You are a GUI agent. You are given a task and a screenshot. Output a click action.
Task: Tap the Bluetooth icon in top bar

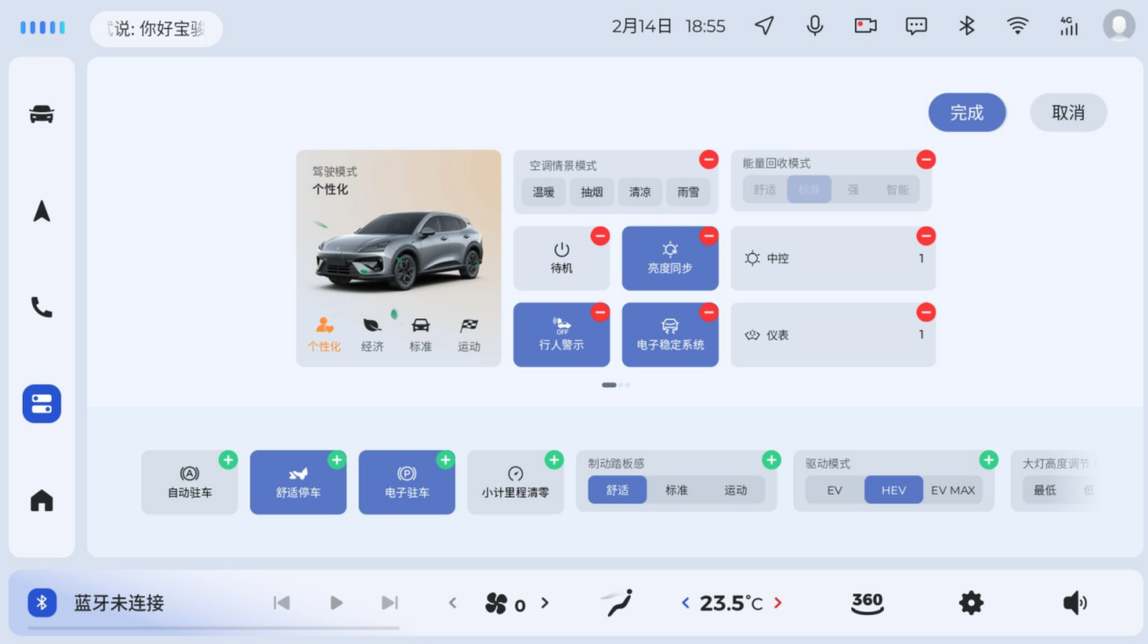(x=967, y=26)
